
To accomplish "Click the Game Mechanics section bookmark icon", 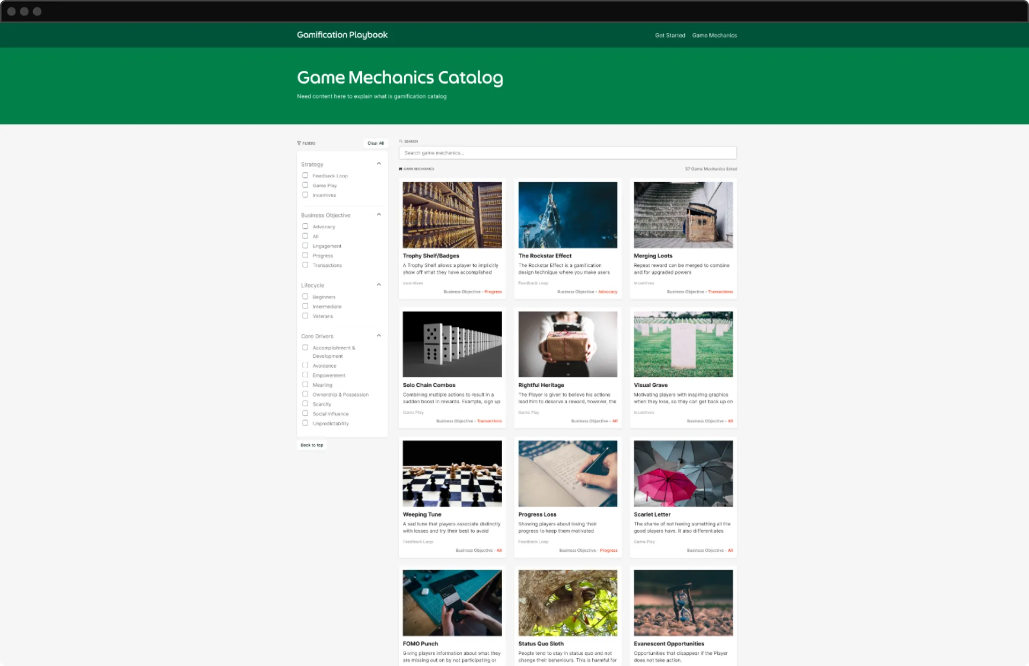I will [400, 169].
